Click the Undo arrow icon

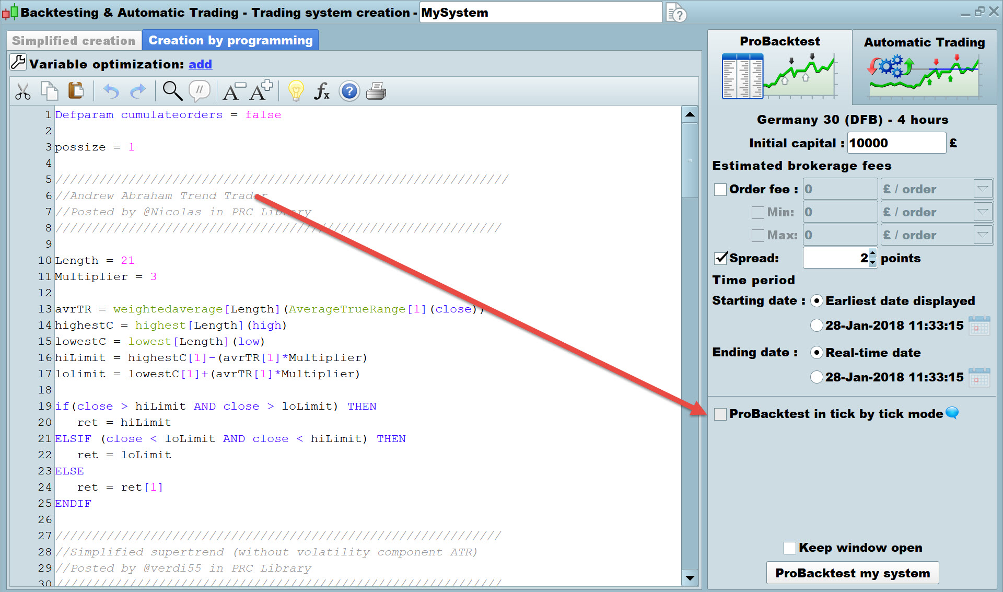(x=111, y=91)
